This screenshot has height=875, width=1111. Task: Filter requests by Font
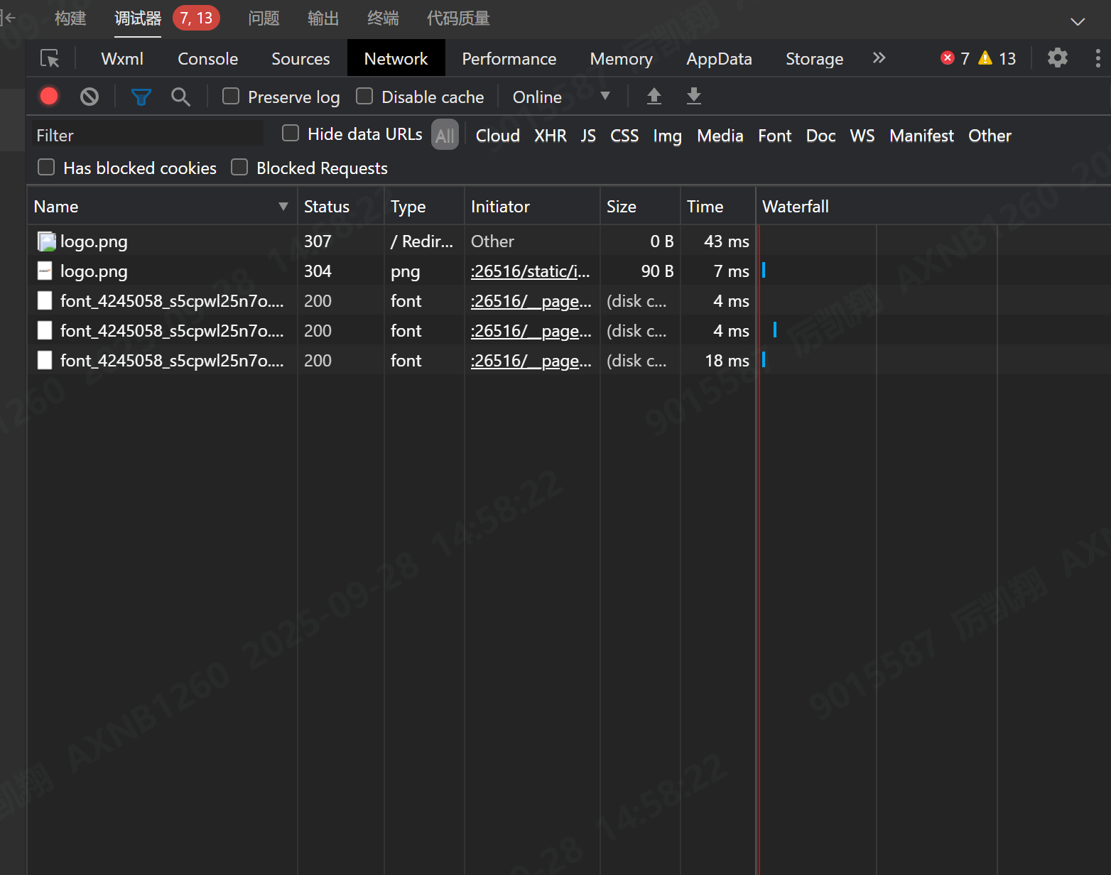click(775, 136)
